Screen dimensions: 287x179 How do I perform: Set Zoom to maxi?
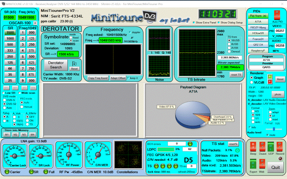[270, 119]
